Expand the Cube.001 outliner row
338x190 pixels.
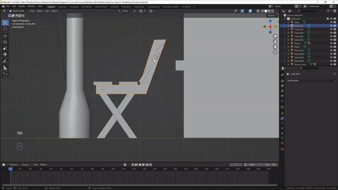coord(288,26)
